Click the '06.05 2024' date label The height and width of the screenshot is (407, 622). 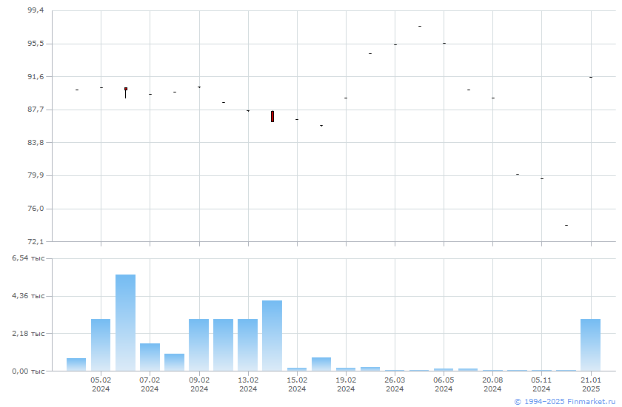444,384
